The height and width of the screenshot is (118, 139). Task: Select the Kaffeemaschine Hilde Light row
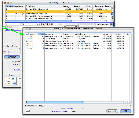click(x=58, y=14)
